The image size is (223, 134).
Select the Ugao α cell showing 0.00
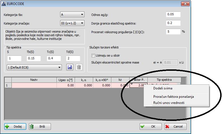coord(66,86)
